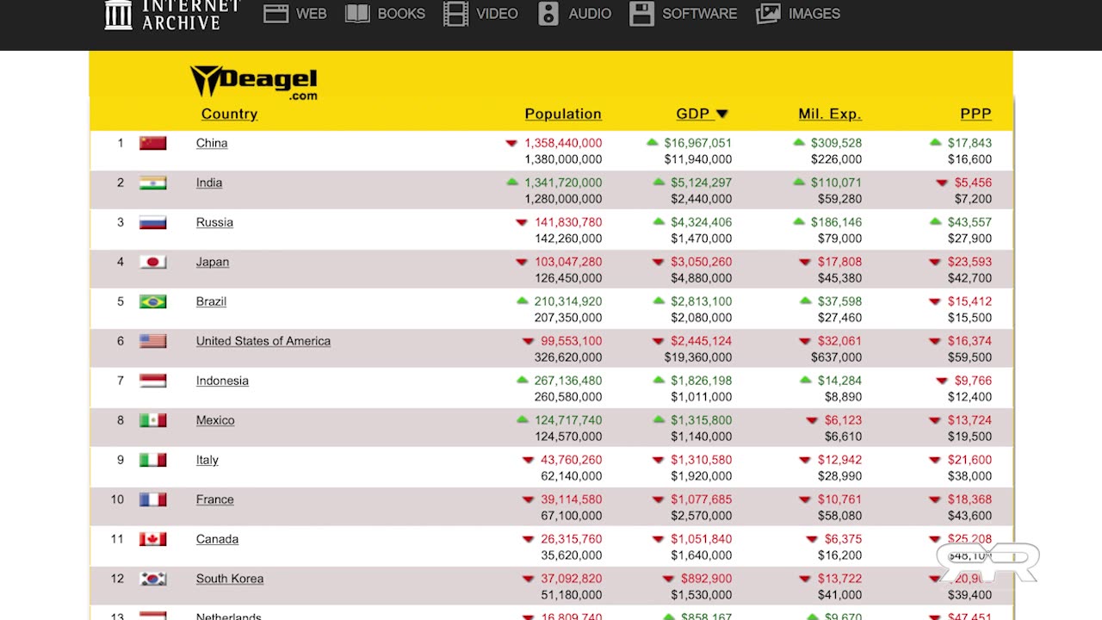Open the France country link

pyautogui.click(x=214, y=499)
